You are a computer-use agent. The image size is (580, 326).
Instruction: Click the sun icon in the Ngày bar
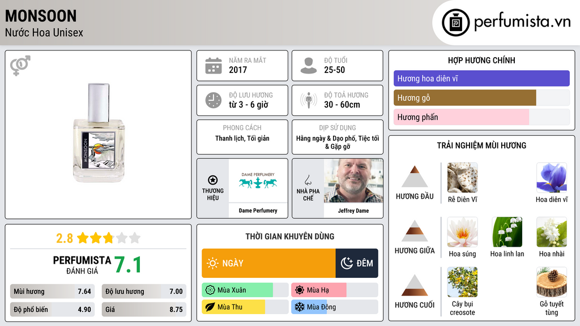[x=213, y=263]
